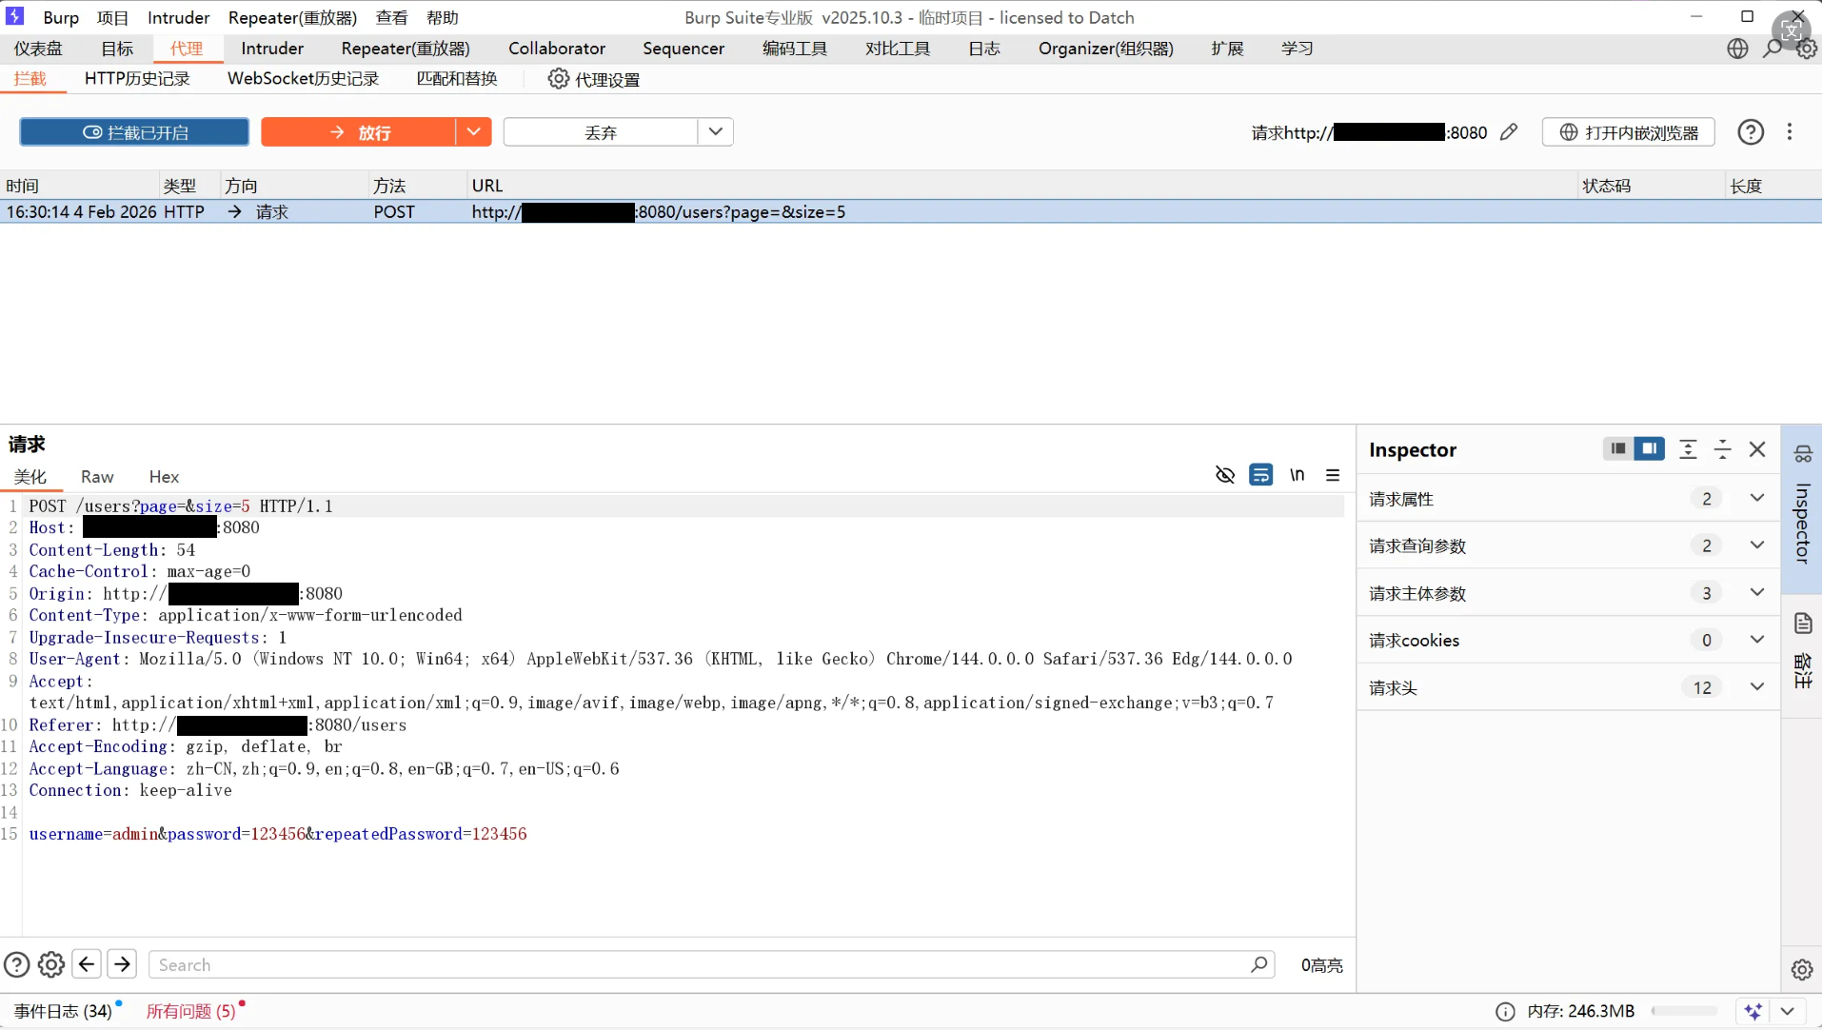Open the three-dot more options menu

[1790, 132]
